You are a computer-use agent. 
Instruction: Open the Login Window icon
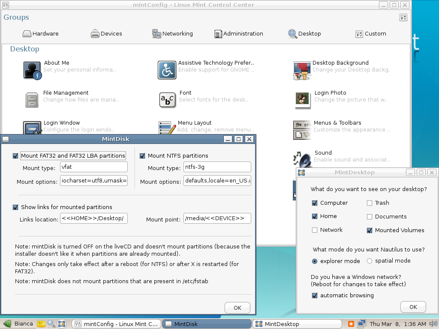(33, 128)
